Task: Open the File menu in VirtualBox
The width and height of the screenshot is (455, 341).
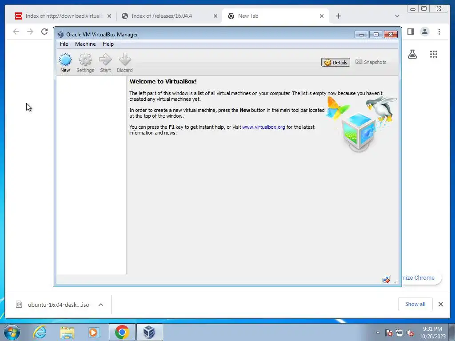Action: (64, 44)
